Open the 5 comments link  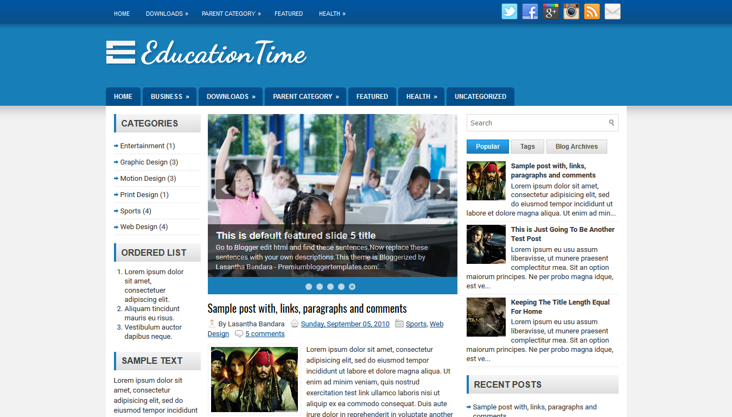point(265,333)
